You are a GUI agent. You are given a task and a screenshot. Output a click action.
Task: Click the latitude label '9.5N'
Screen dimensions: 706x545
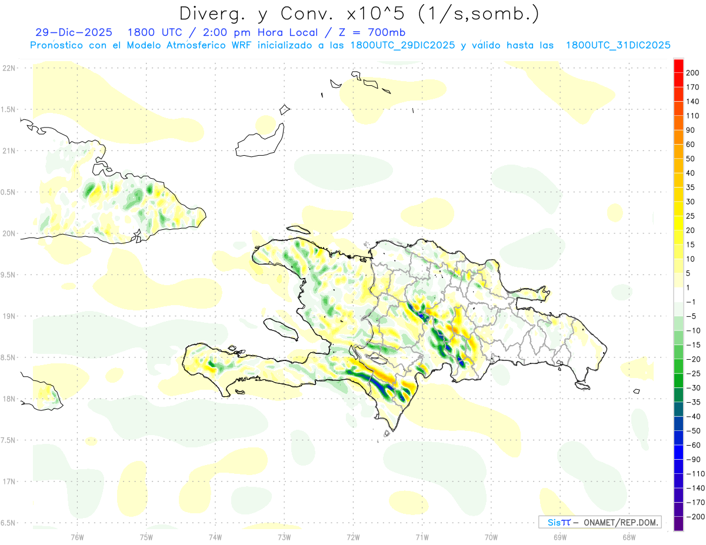[x=9, y=275]
